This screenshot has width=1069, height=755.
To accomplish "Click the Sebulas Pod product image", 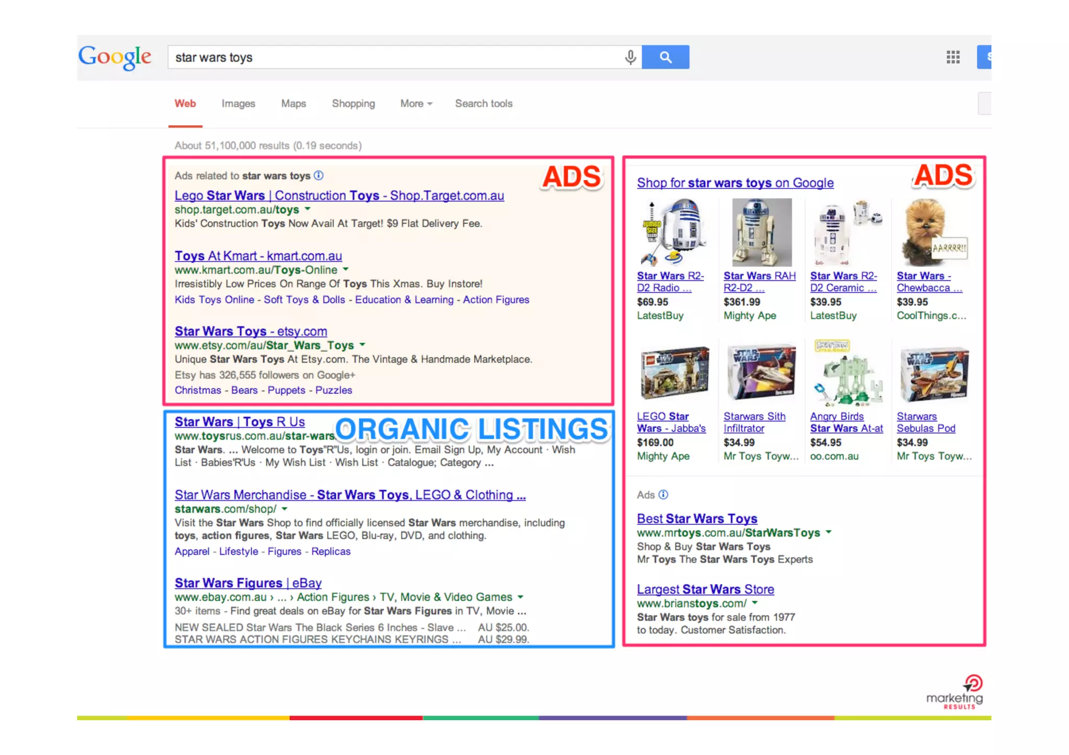I will [934, 374].
